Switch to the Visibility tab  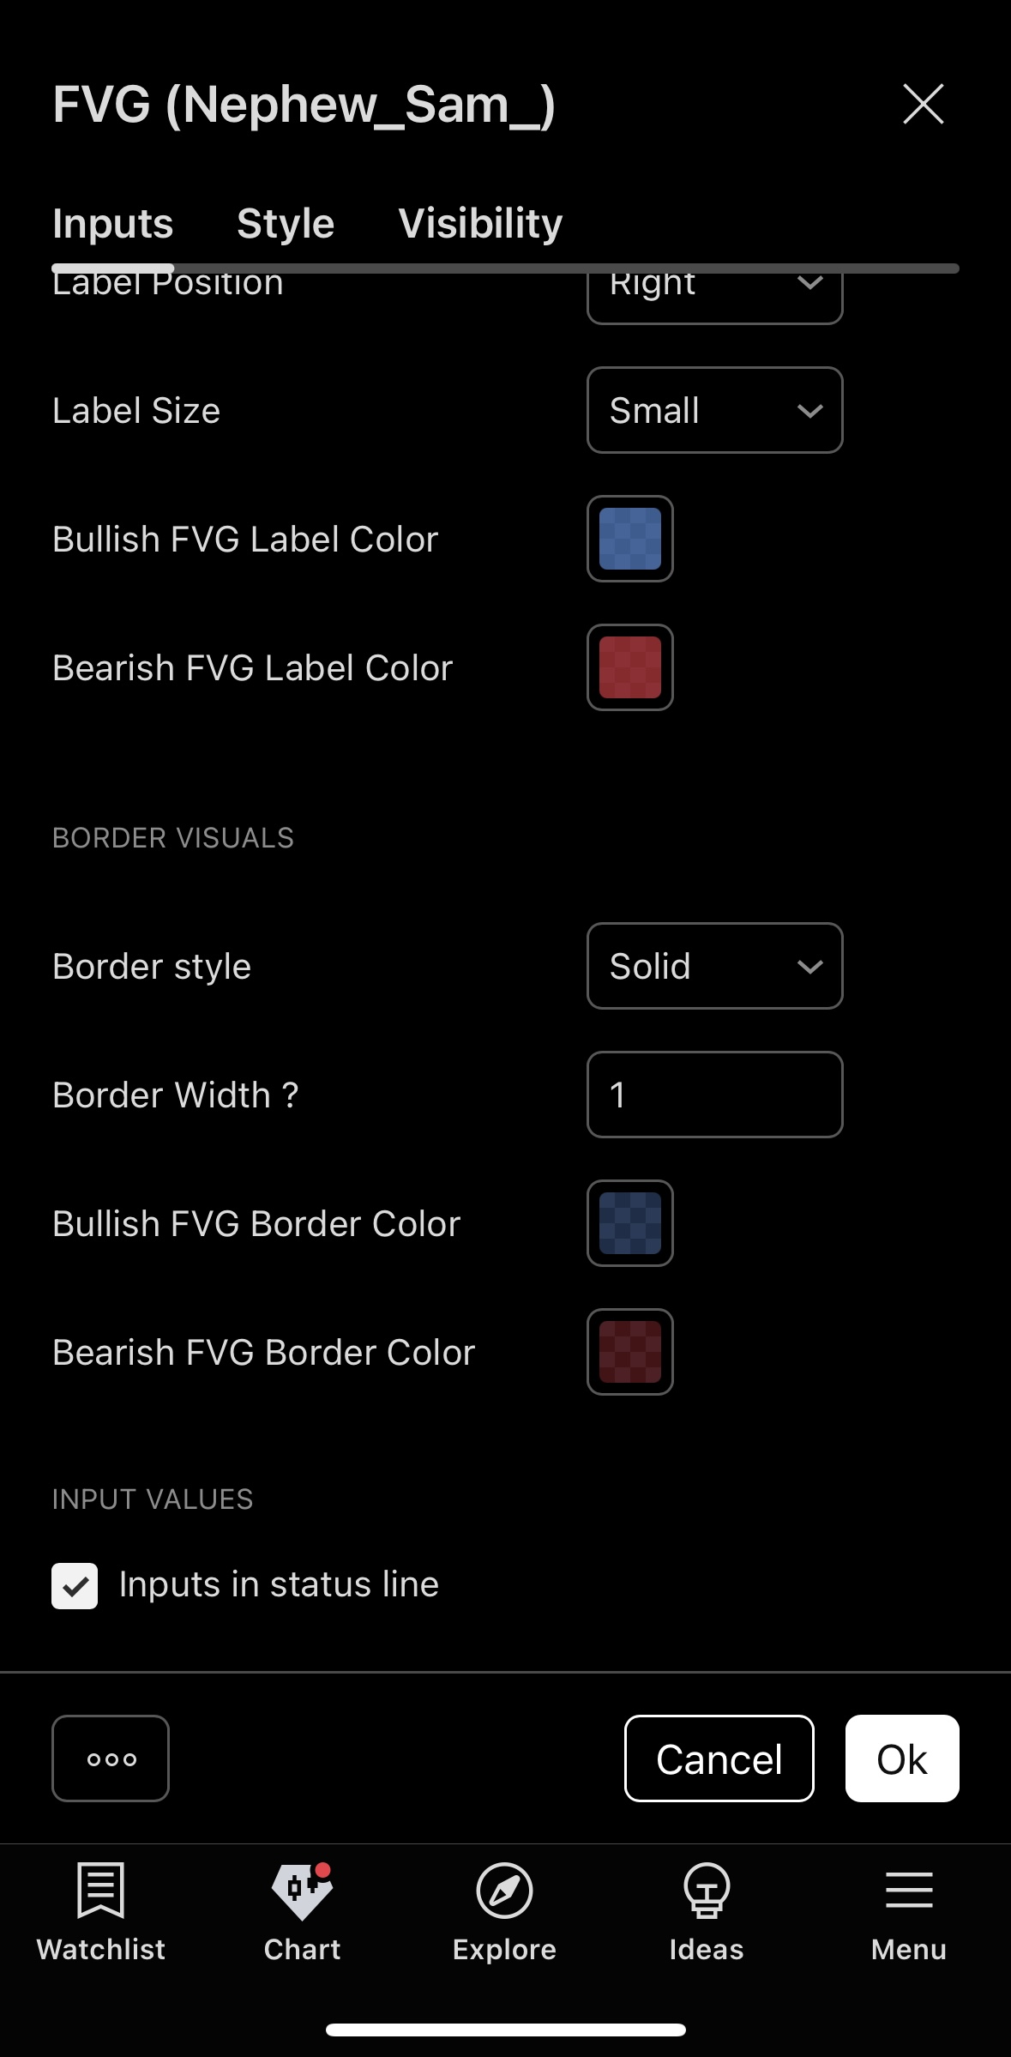coord(480,224)
